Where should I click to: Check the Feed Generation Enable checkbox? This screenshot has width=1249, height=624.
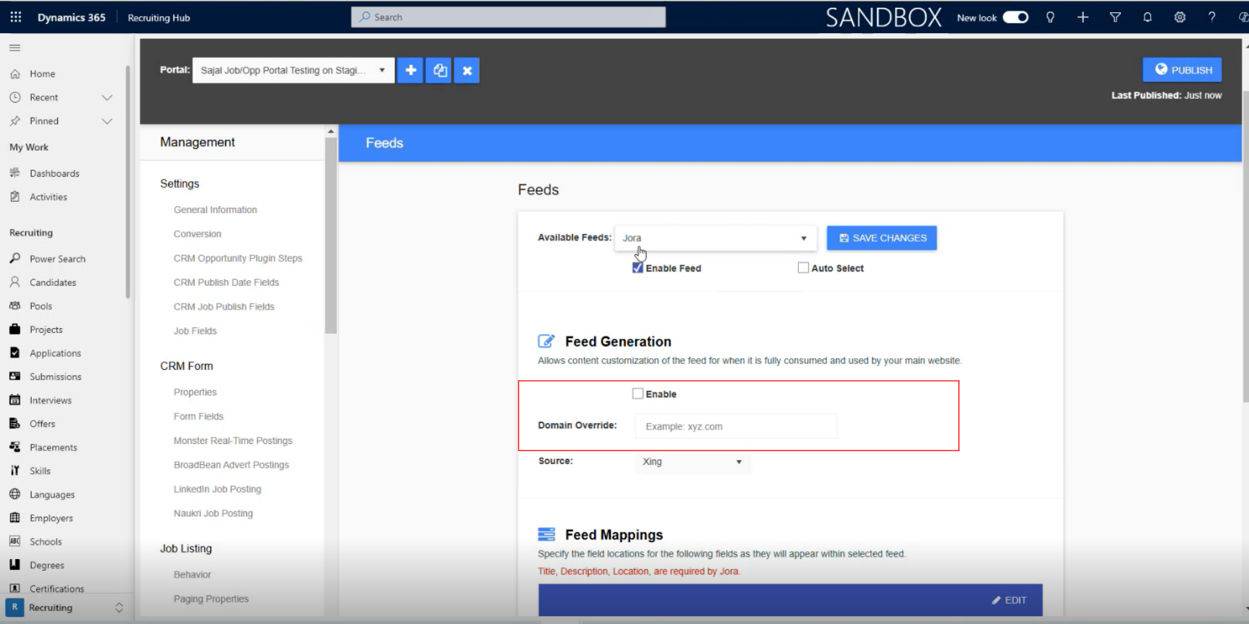pos(638,394)
